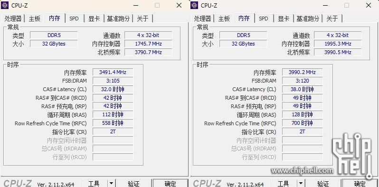Click tRFC value 700 时钟
This screenshot has width=379, height=187.
pyautogui.click(x=303, y=123)
